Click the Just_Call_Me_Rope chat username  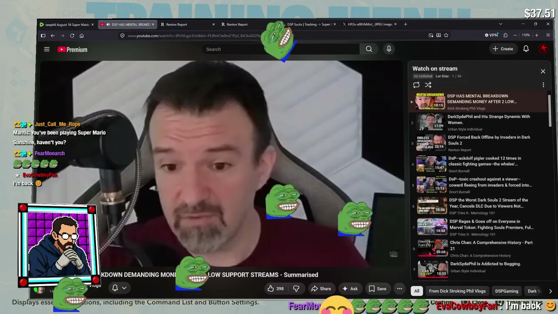[58, 124]
